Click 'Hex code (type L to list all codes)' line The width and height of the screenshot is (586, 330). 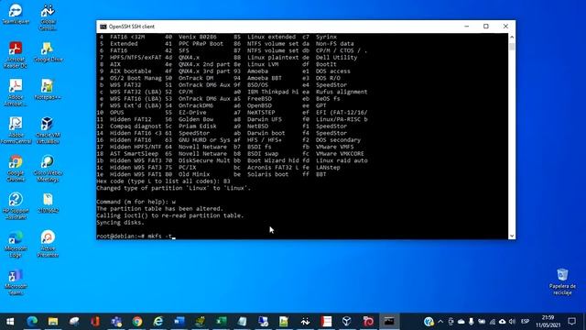tap(163, 181)
